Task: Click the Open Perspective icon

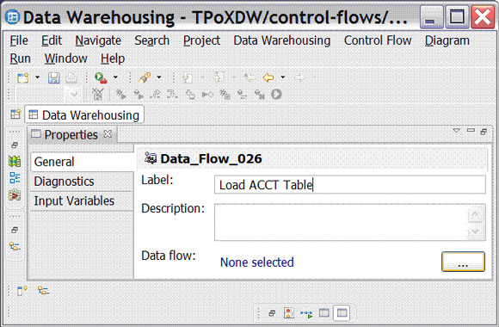Action: (15, 114)
